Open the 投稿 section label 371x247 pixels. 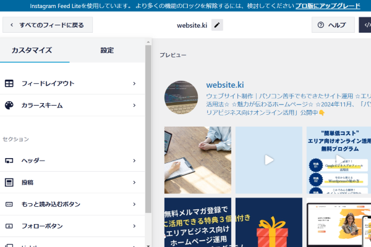(x=27, y=183)
